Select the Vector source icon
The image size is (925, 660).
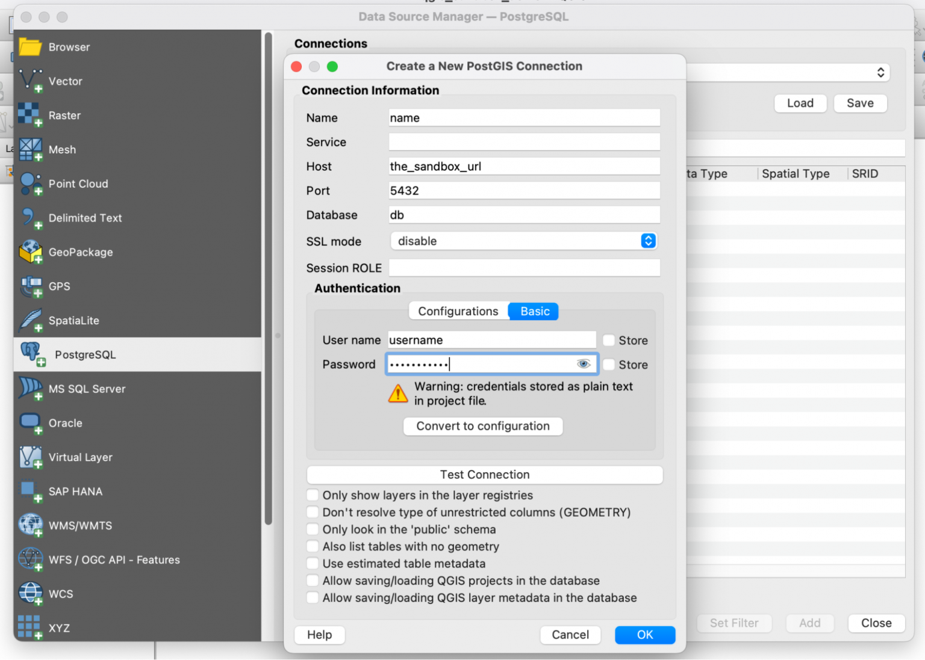pos(30,81)
